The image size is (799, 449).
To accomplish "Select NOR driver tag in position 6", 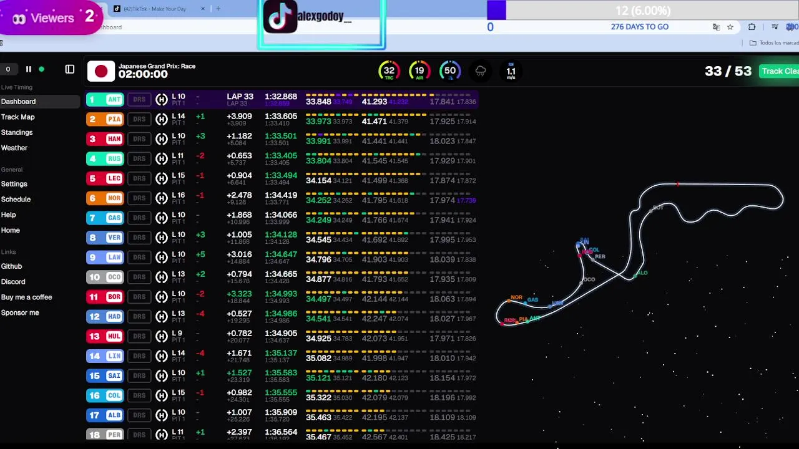I will (x=105, y=198).
